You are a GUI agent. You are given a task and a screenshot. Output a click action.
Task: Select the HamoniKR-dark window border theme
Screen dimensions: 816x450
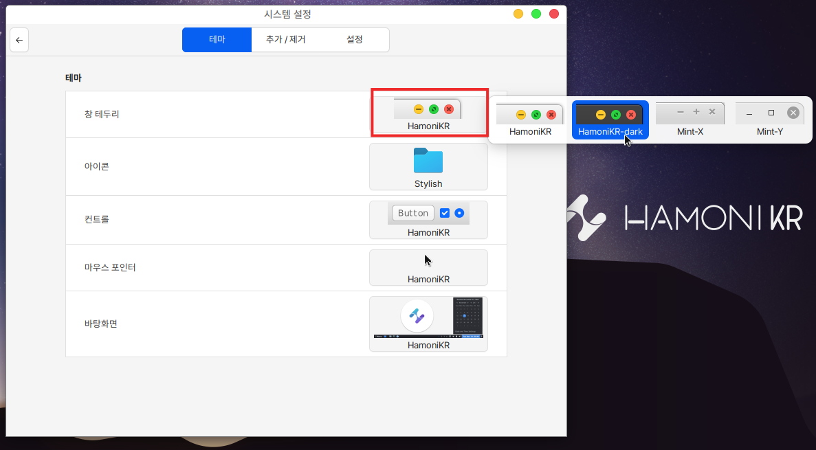click(x=610, y=120)
